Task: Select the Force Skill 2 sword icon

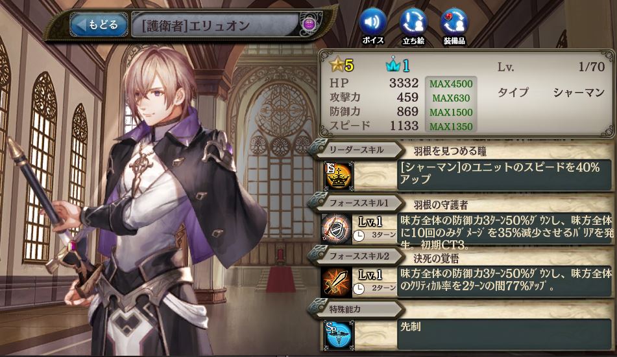Action: click(x=336, y=282)
